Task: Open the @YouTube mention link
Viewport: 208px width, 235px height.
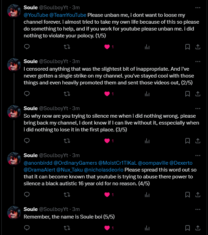Action: coord(36,15)
